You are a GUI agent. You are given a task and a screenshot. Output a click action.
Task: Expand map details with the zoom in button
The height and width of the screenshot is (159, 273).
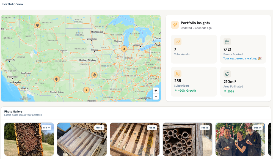tap(156, 90)
